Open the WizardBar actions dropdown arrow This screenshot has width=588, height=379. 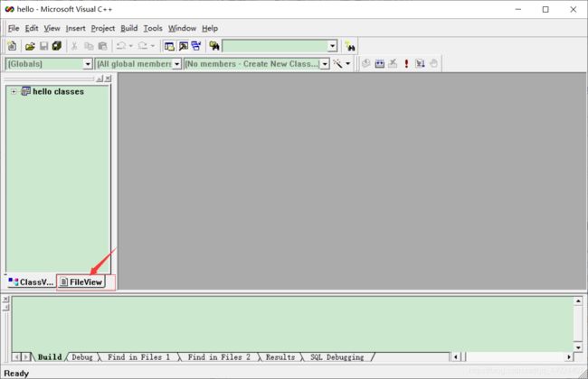click(x=348, y=63)
